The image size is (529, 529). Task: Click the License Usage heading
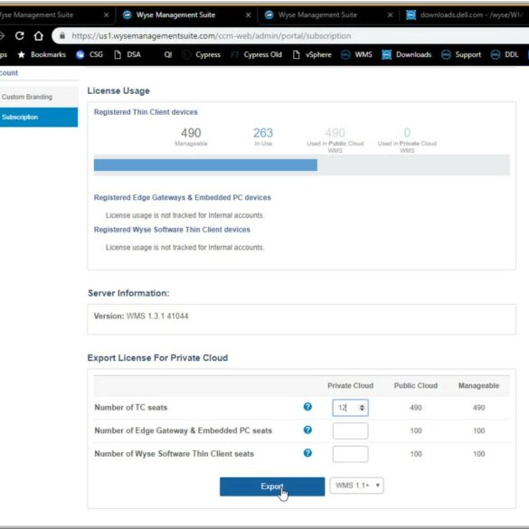tap(118, 90)
